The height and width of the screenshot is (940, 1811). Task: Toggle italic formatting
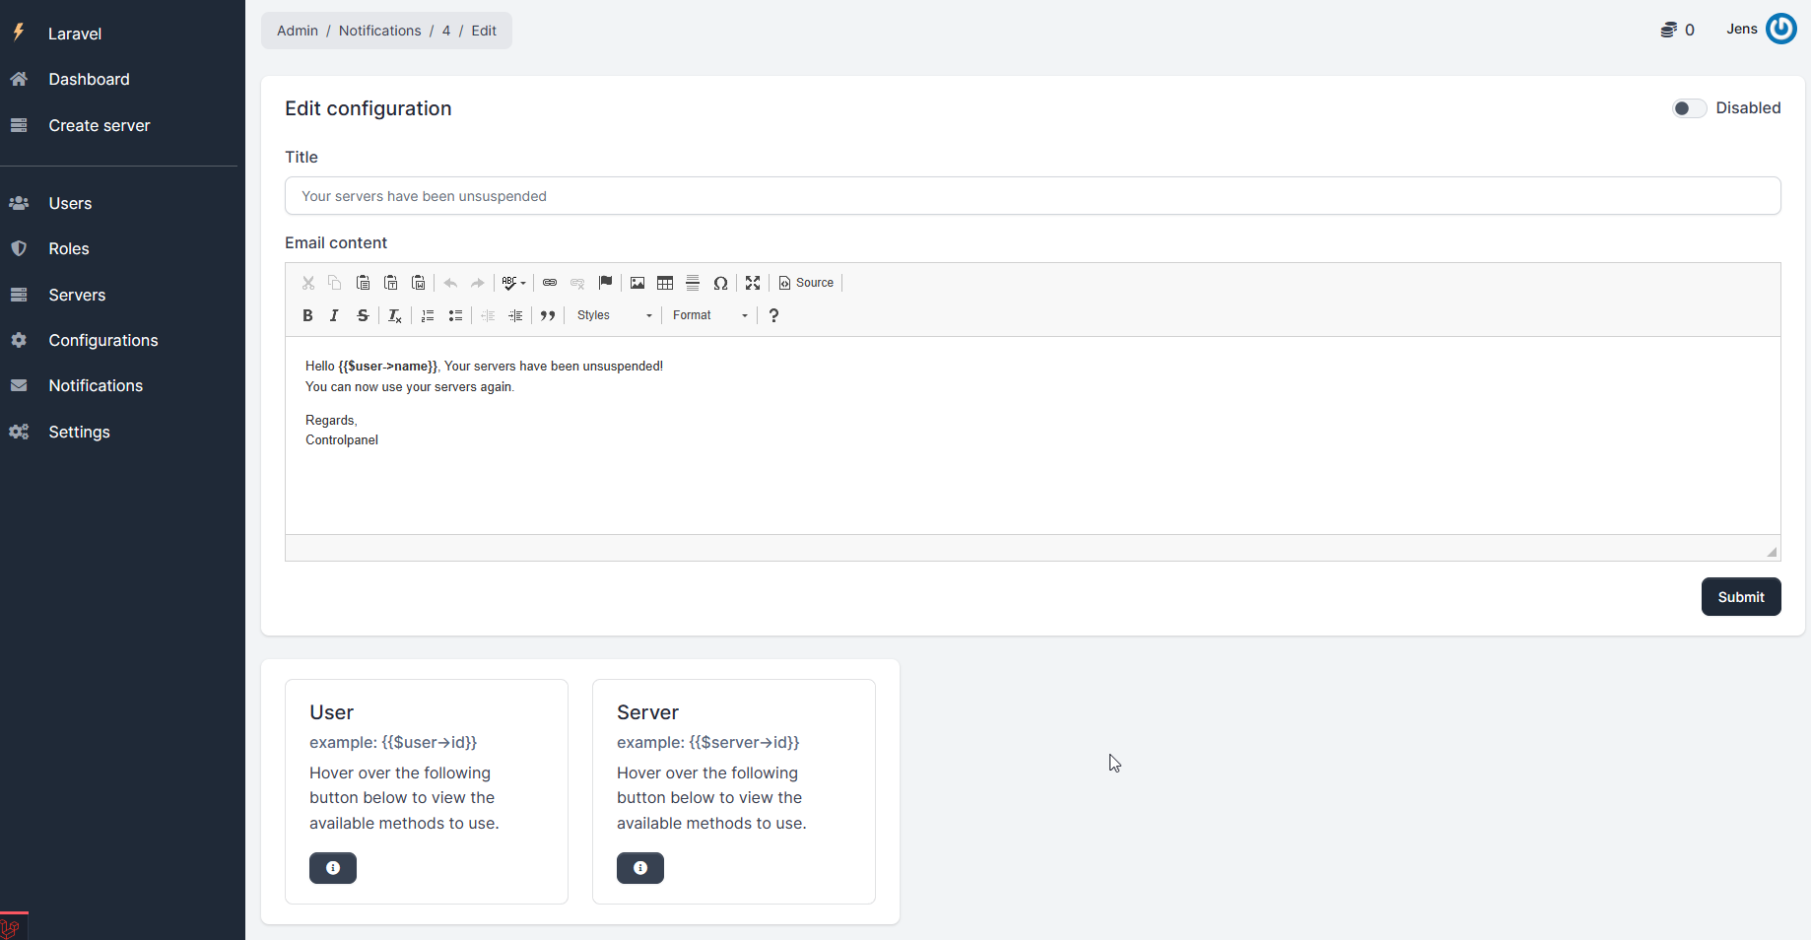point(335,315)
